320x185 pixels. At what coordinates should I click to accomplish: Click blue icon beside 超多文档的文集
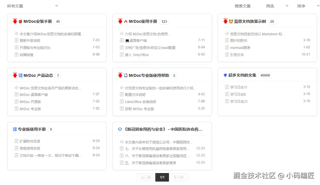point(225,75)
